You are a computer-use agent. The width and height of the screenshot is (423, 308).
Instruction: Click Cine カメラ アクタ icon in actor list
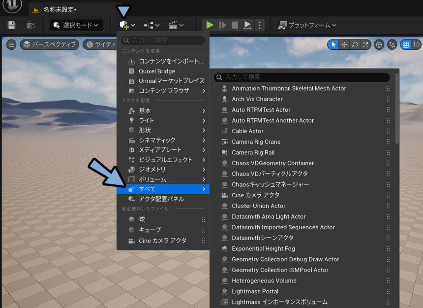(224, 195)
